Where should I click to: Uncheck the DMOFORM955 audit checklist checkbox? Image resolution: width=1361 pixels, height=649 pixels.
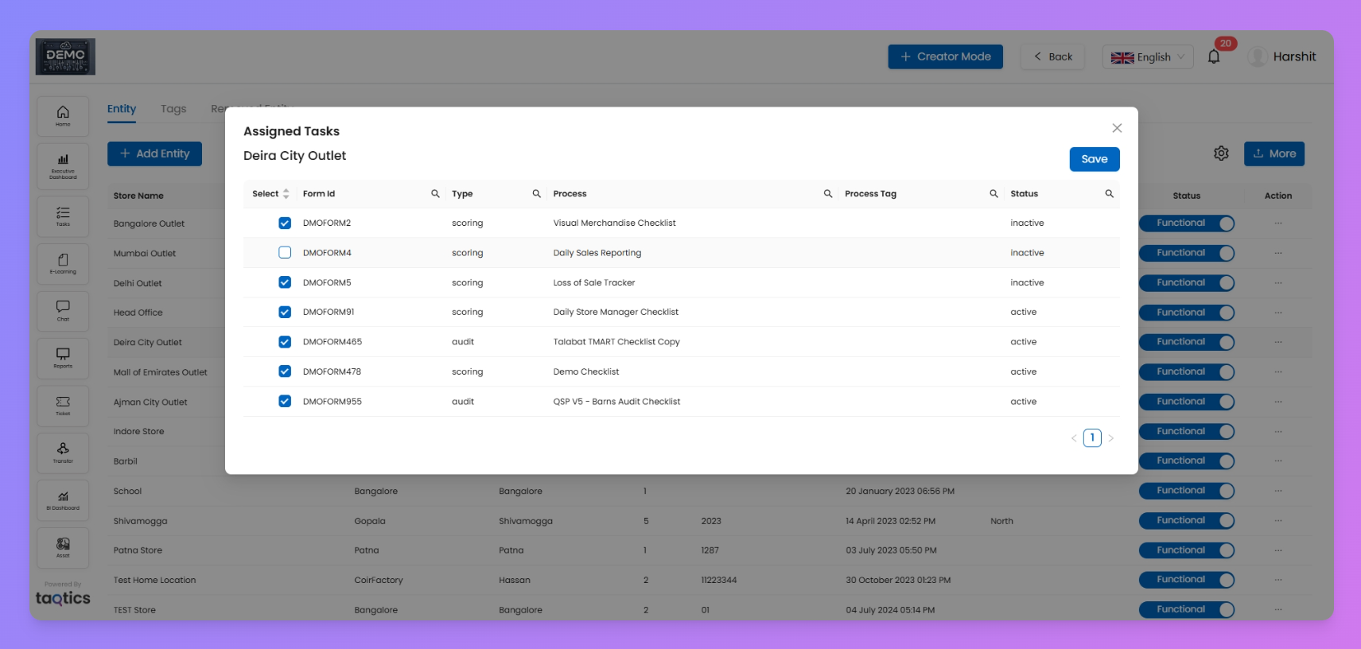point(285,402)
